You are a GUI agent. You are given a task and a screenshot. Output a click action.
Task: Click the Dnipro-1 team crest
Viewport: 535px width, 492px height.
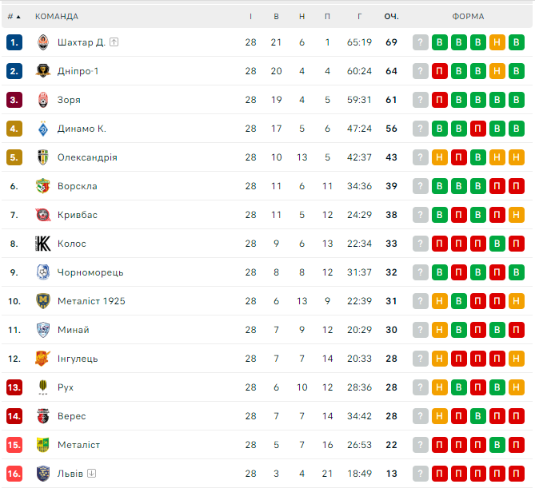(x=43, y=71)
